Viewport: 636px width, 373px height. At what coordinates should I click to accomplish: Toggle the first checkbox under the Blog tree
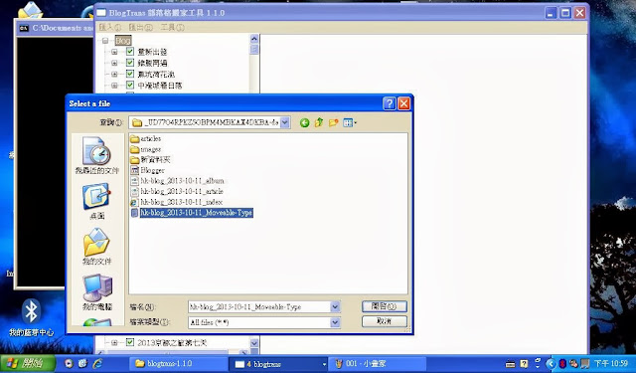(130, 51)
